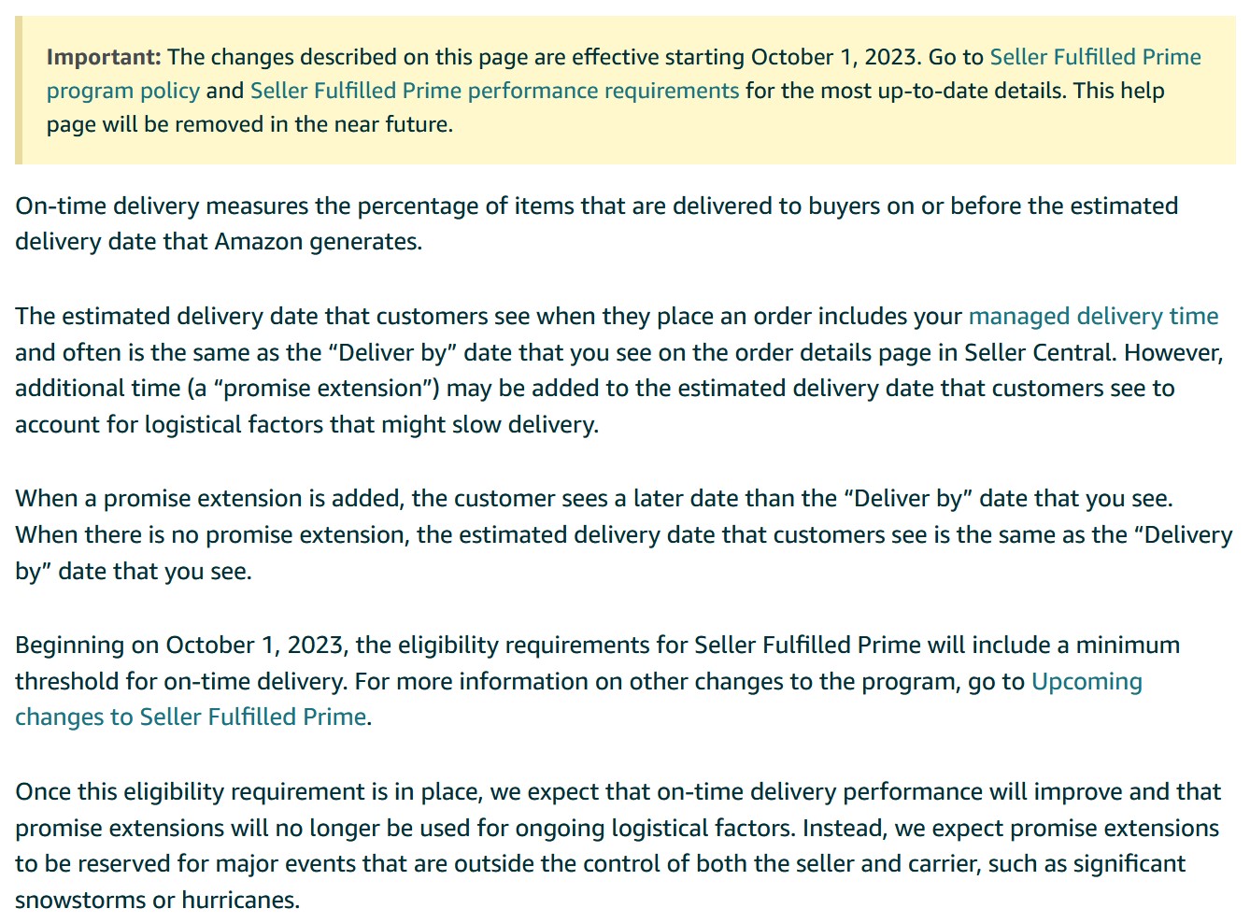
Task: Click the words Amazon generates
Action: (x=318, y=241)
